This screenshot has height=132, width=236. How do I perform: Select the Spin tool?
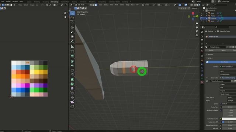[72, 84]
